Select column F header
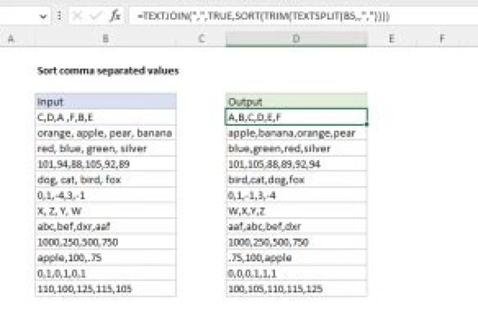The image size is (478, 312). pyautogui.click(x=442, y=40)
